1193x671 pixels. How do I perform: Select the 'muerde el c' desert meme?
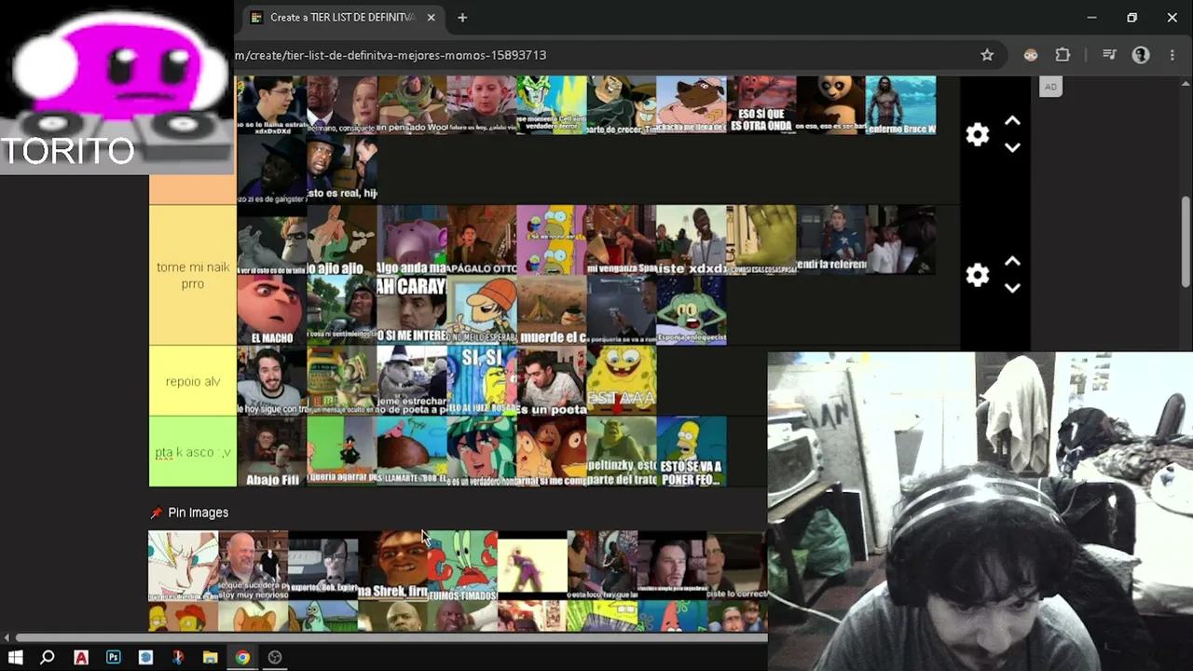point(552,310)
